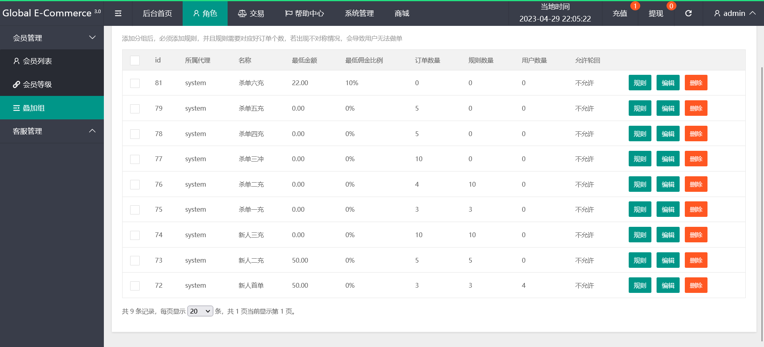The height and width of the screenshot is (347, 764).
Task: Switch to the 后台首页 tab
Action: click(157, 14)
